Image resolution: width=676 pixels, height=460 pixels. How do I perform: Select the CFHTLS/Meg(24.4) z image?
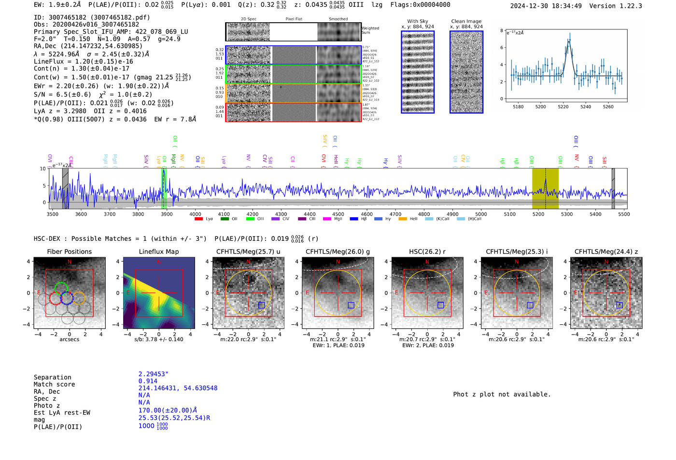click(x=606, y=293)
